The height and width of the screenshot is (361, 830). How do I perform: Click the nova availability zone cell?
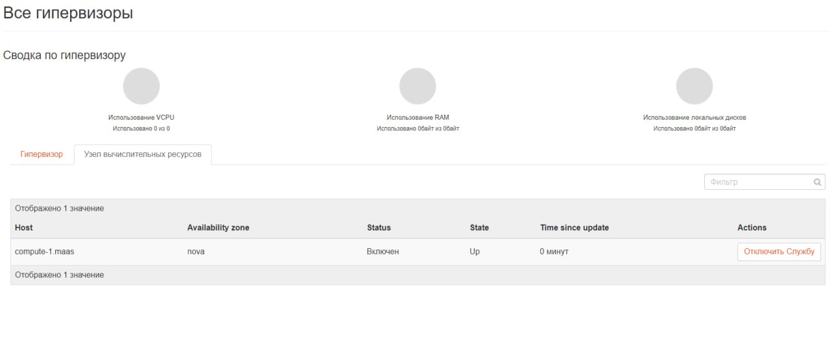[x=196, y=251]
